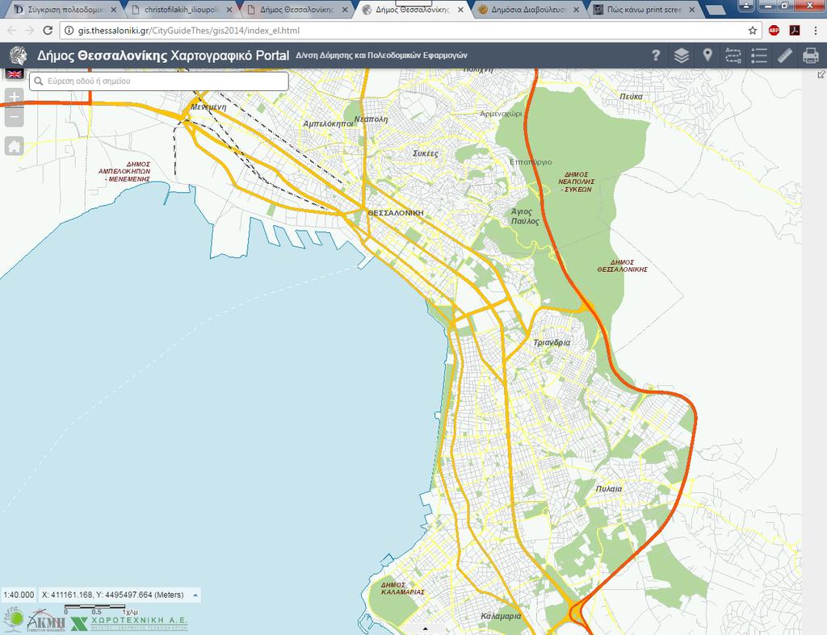The width and height of the screenshot is (827, 635).
Task: Open the Adblock Plus extension
Action: tap(775, 31)
